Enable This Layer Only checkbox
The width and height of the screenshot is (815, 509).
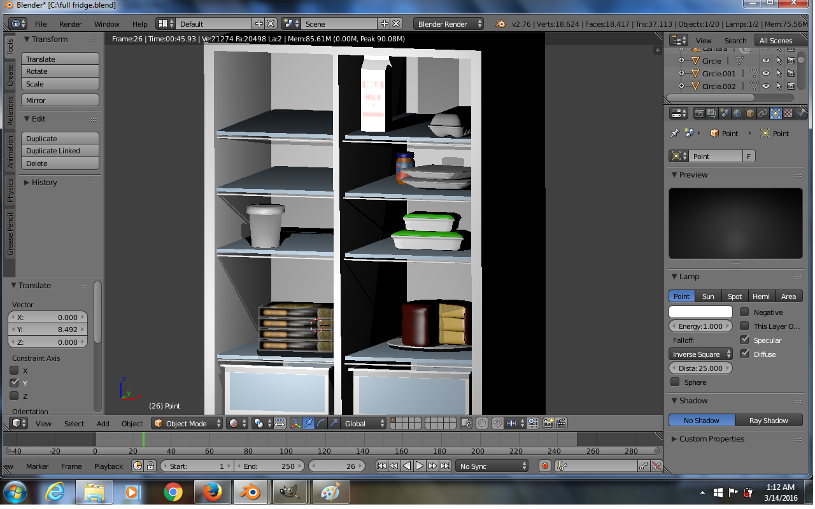click(x=744, y=326)
